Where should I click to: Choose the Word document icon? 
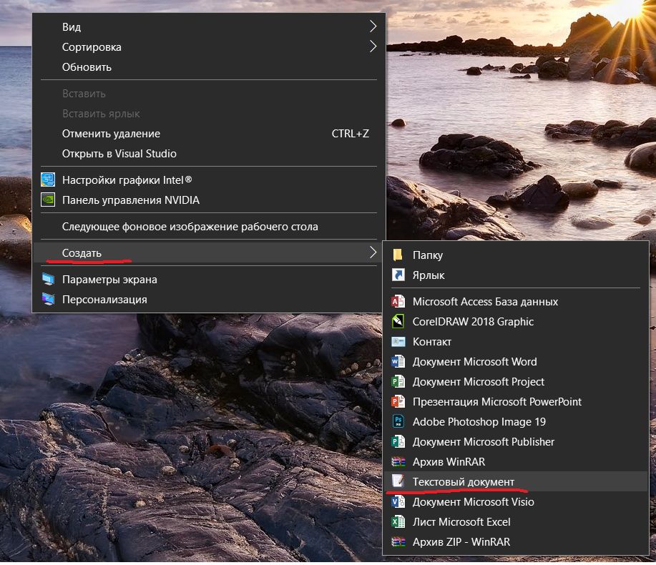tap(398, 361)
